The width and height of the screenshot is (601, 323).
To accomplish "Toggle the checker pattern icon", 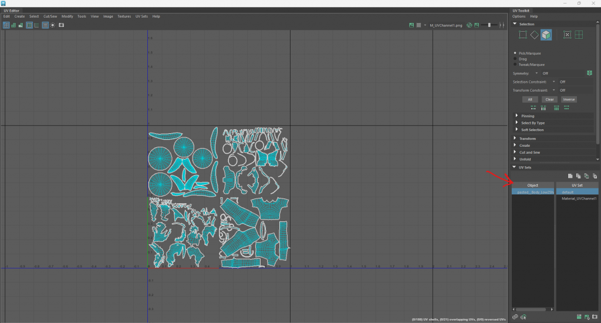I will point(419,25).
